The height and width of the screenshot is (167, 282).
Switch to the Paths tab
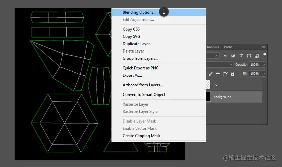click(x=228, y=47)
